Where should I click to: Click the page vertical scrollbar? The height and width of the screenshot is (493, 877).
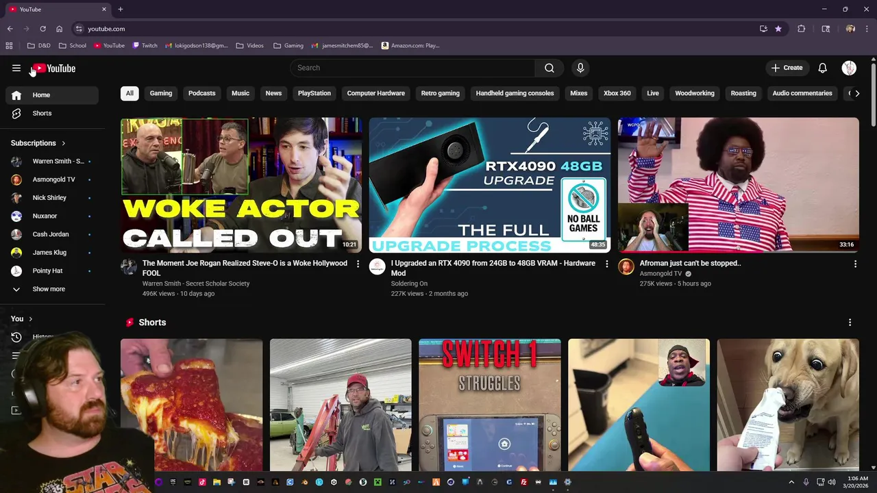[x=874, y=94]
